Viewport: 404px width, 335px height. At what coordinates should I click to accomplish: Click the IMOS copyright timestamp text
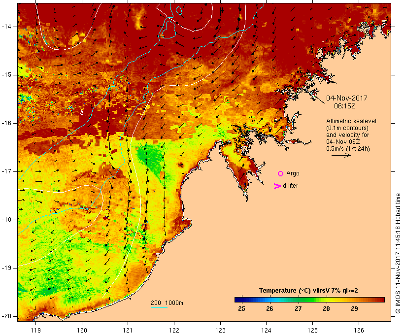click(398, 253)
